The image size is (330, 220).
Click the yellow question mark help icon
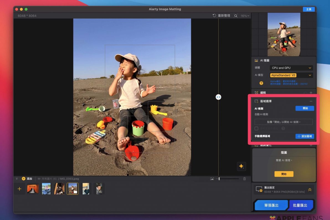(x=261, y=83)
